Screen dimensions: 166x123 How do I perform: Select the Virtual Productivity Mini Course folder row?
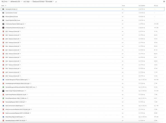coord(83,20)
